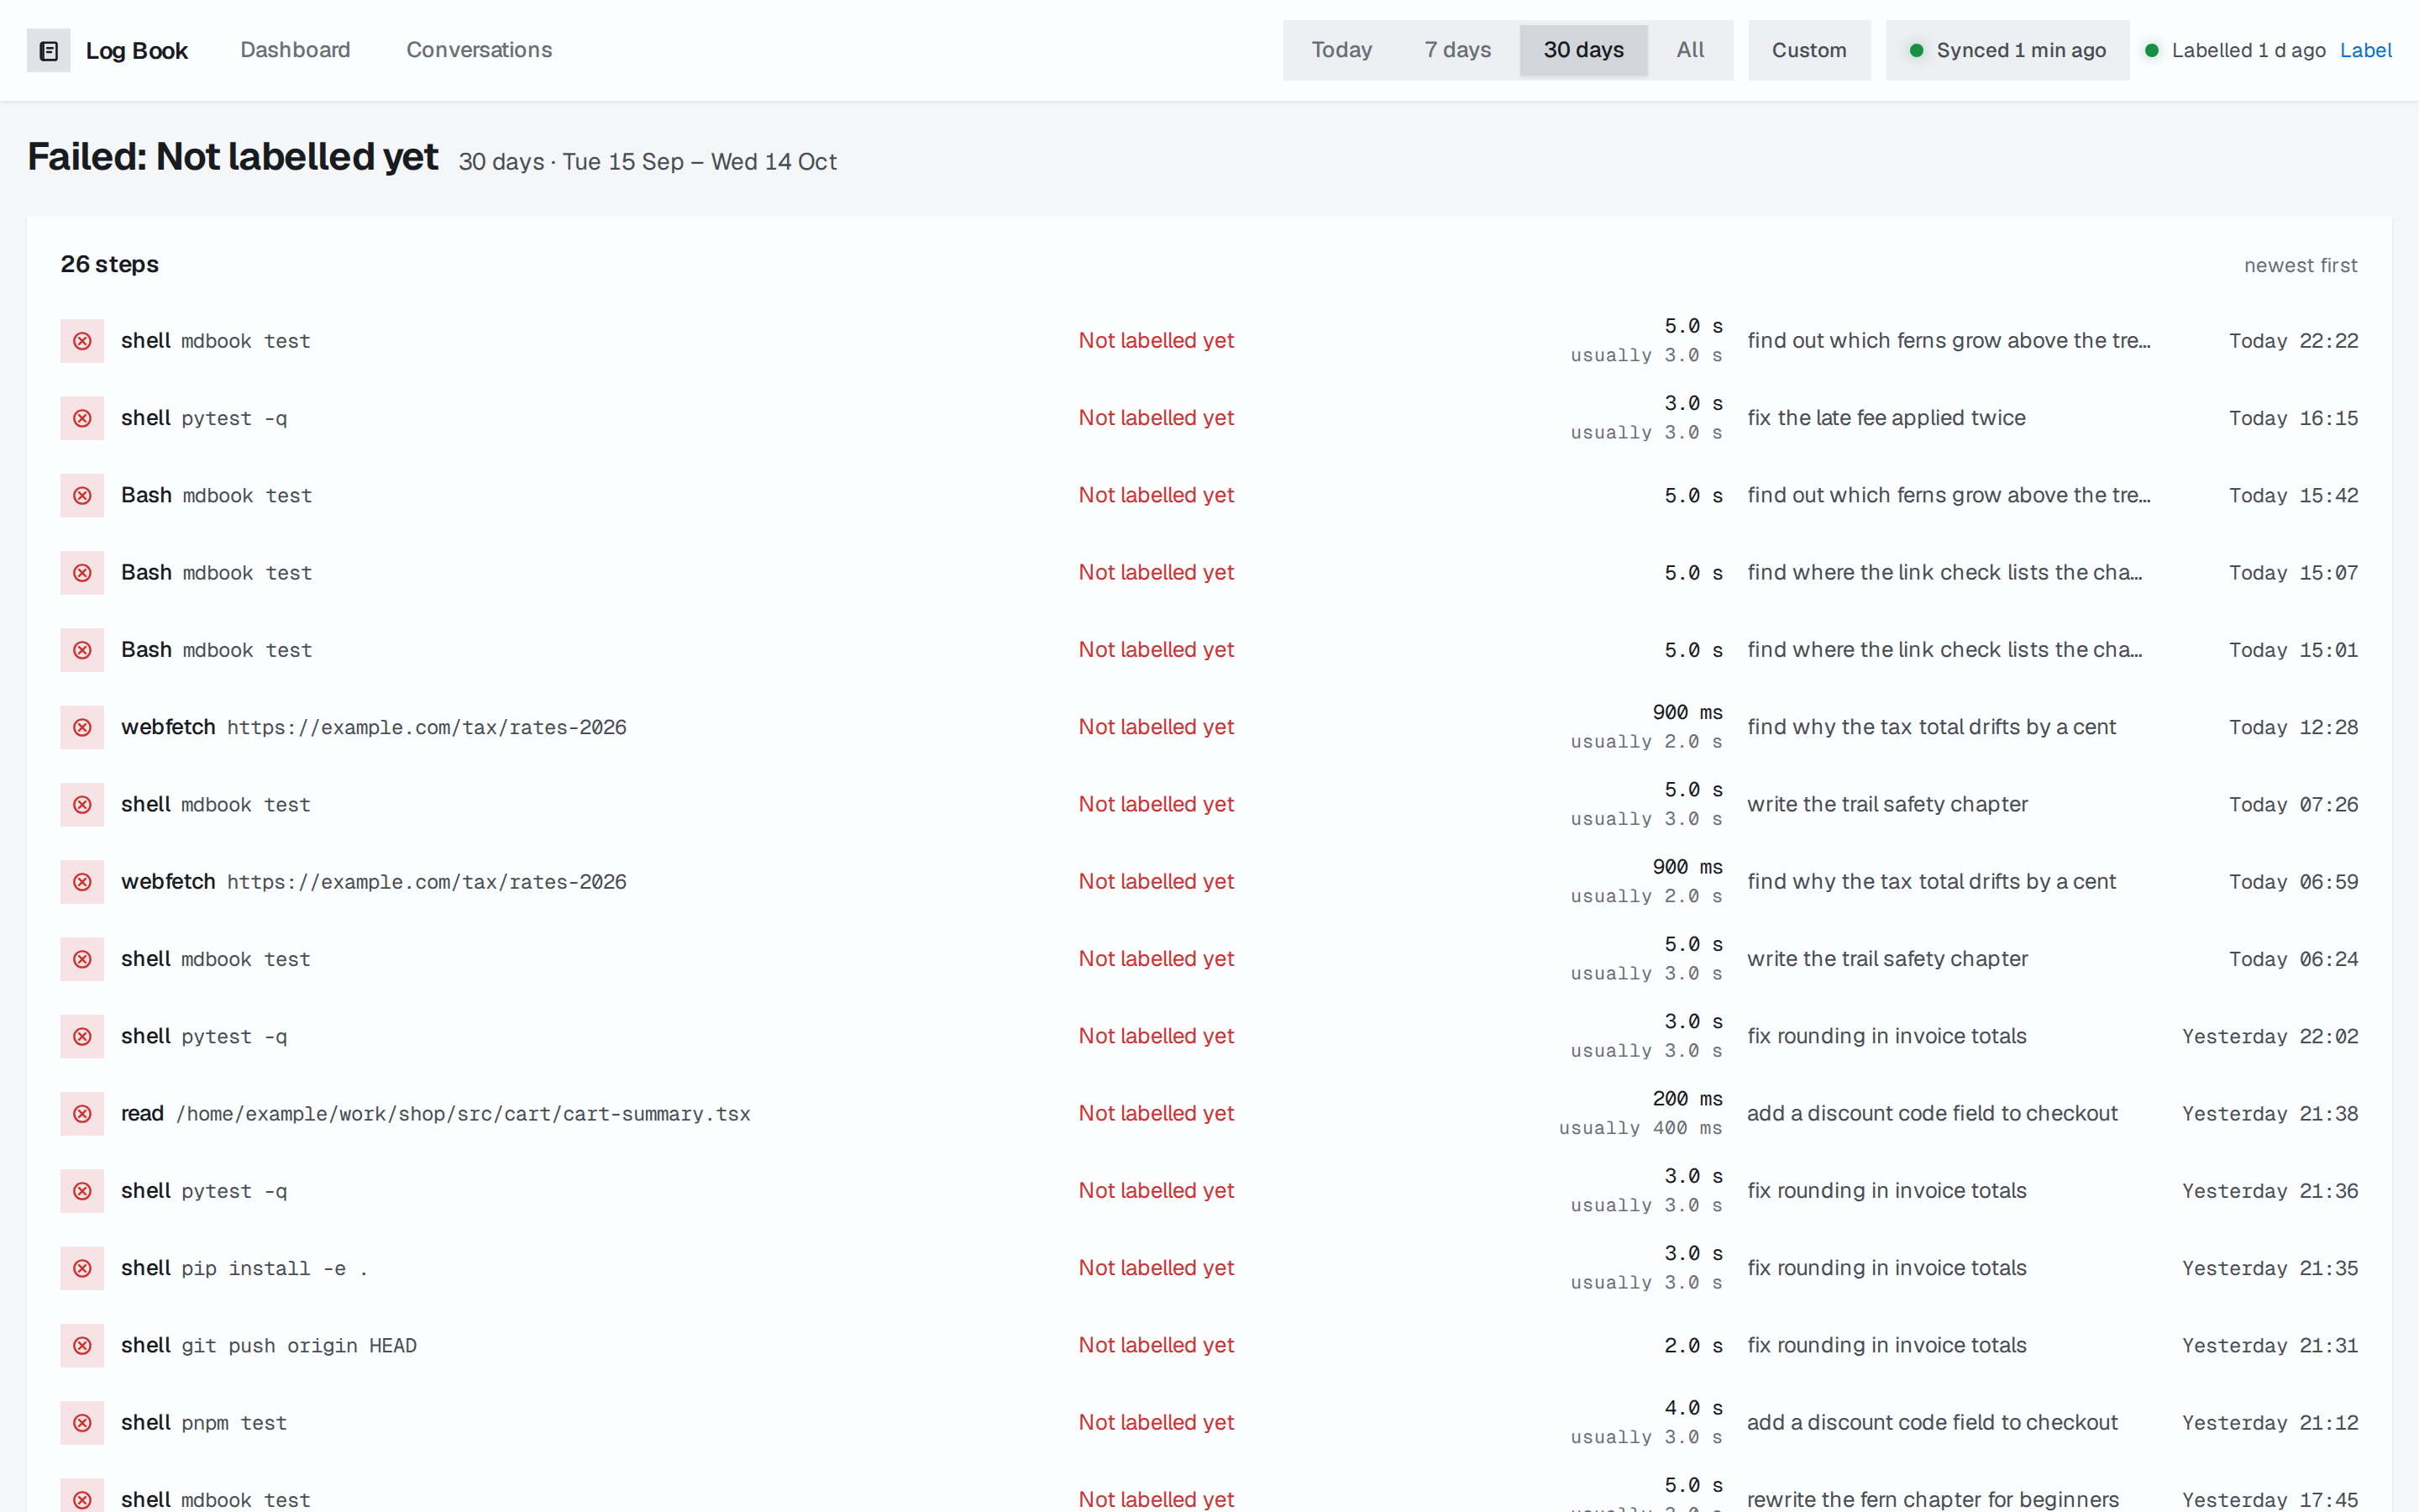2419x1512 pixels.
Task: Click 'fix the late fee applied twice' conversation
Action: [1885, 418]
